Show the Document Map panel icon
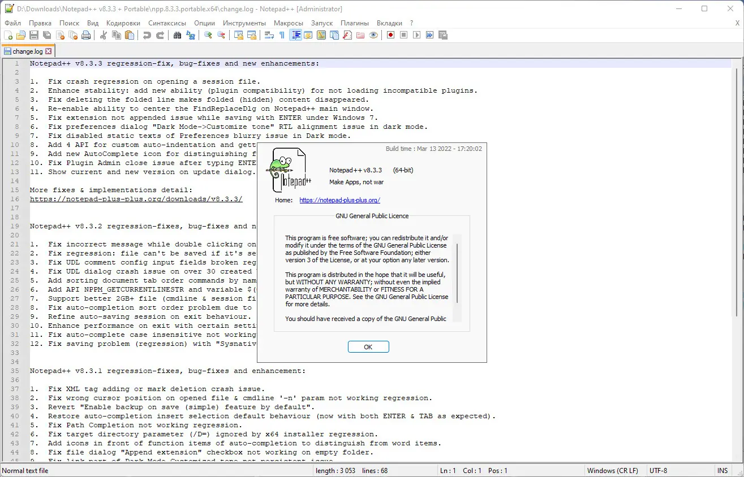The image size is (744, 477). 321,35
